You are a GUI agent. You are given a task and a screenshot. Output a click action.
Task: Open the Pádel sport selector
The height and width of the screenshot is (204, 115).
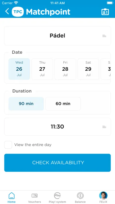(58, 36)
